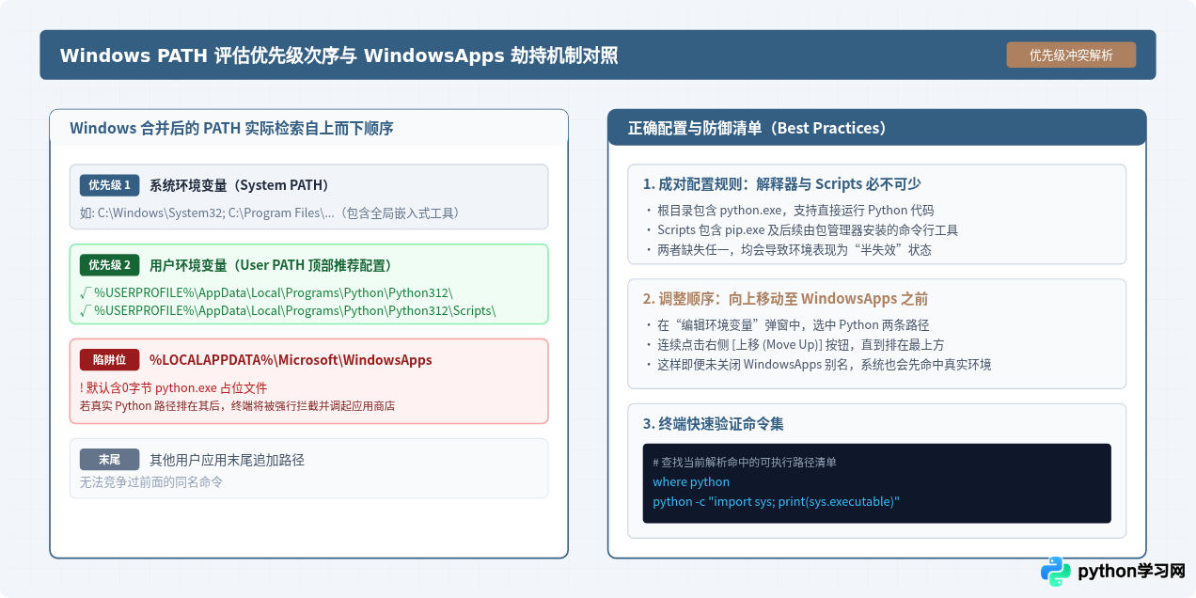Click 其他用户应用末尾追加路径 title
The width and height of the screenshot is (1196, 598).
227,460
